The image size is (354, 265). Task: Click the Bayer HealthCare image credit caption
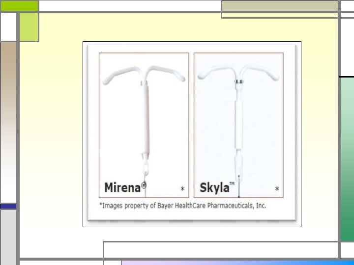(x=183, y=206)
